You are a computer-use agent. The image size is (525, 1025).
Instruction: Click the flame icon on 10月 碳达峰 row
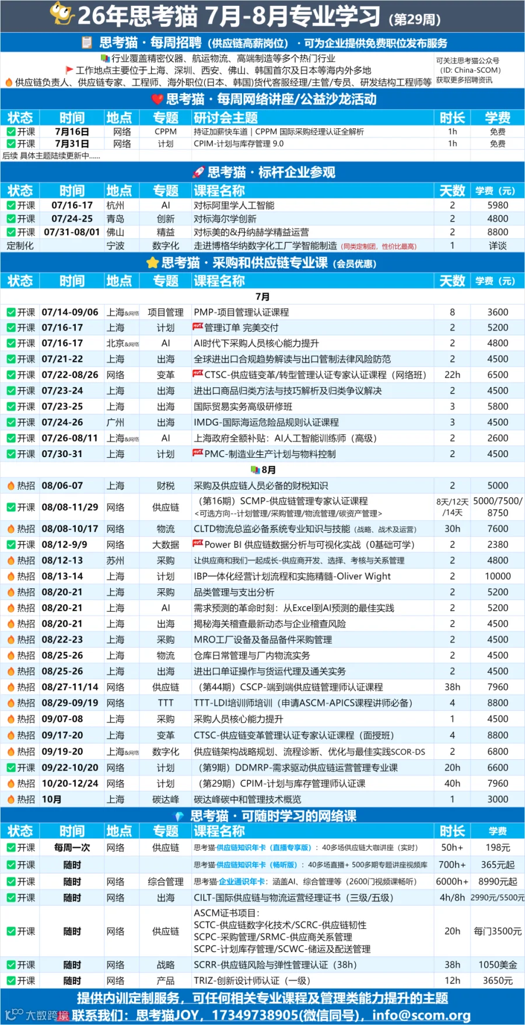point(11,799)
